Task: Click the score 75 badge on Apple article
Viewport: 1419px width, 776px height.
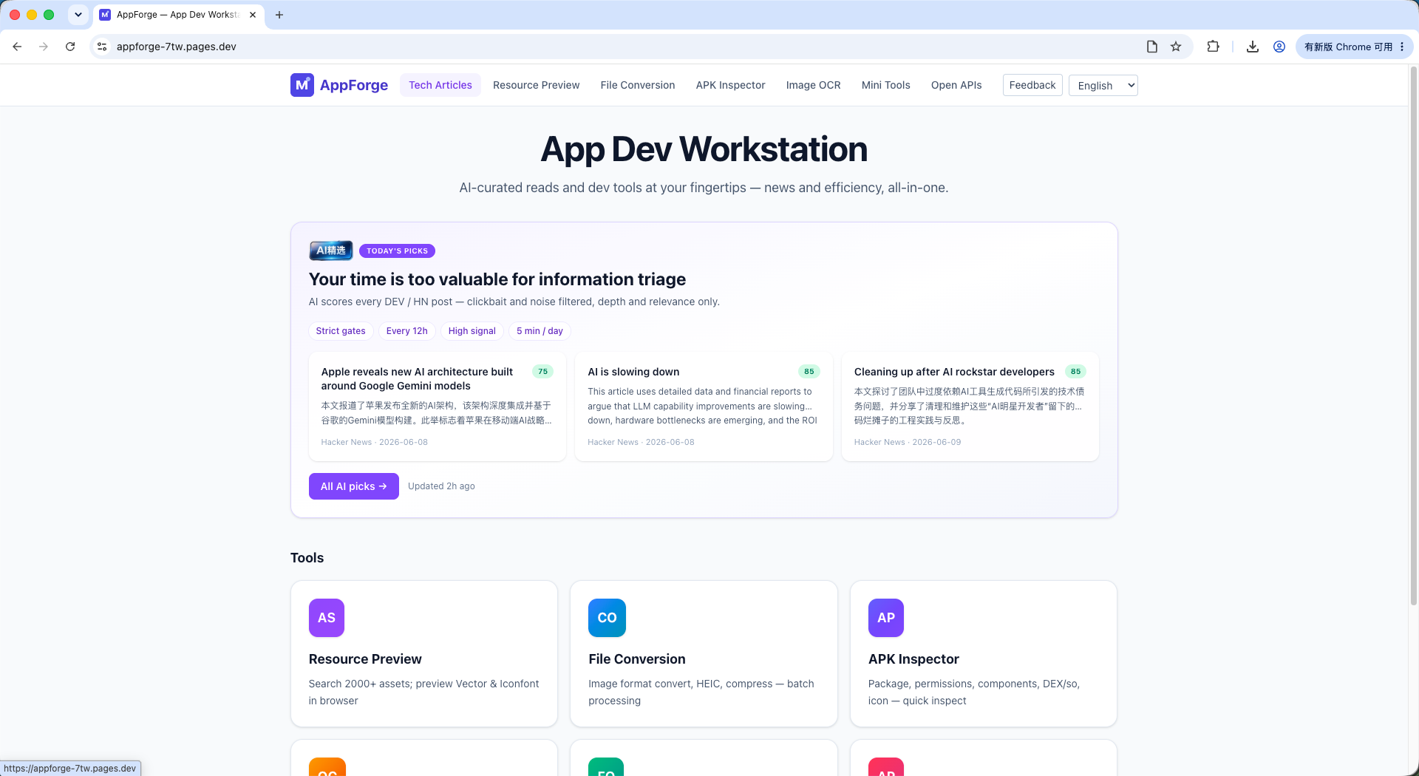Action: [542, 372]
